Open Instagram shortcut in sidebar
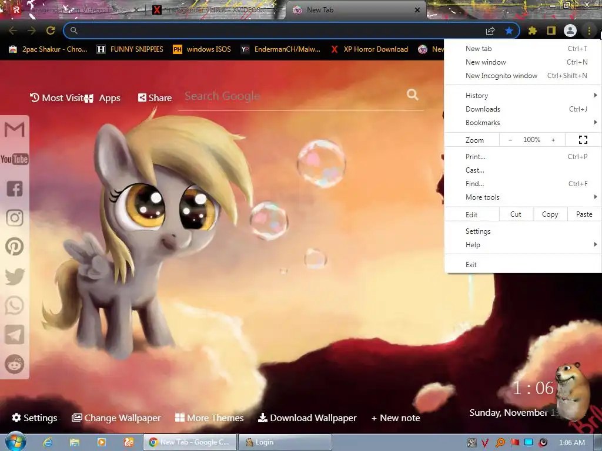The height and width of the screenshot is (451, 602). point(15,218)
